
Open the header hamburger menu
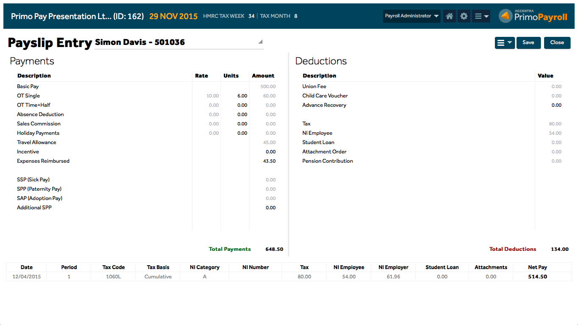click(x=481, y=16)
